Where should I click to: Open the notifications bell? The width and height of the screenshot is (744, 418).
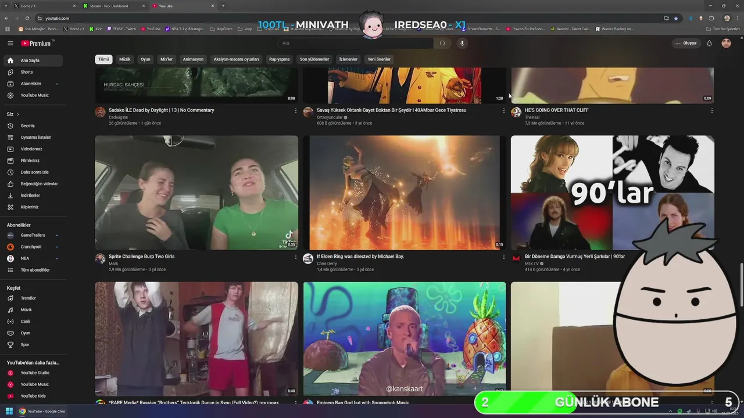[x=709, y=43]
